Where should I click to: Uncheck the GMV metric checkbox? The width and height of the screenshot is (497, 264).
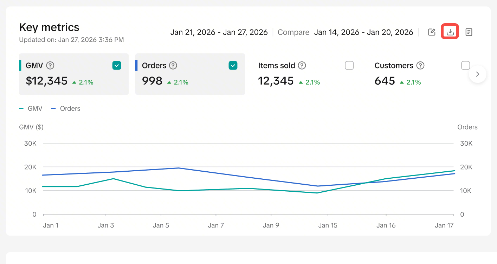tap(117, 65)
